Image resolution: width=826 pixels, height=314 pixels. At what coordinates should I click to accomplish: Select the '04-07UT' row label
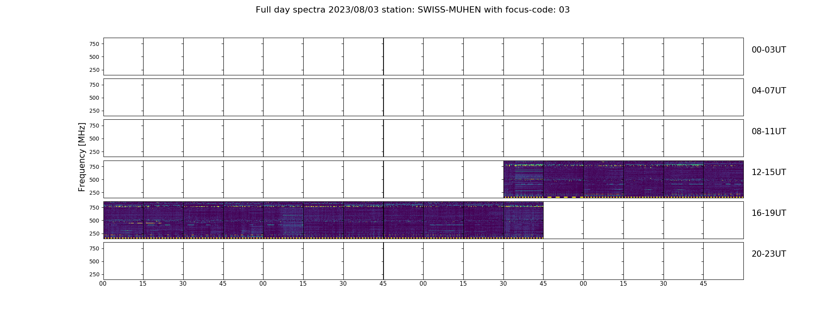click(769, 91)
